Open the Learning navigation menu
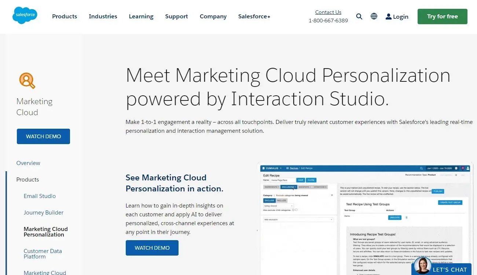This screenshot has width=477, height=275. click(141, 16)
